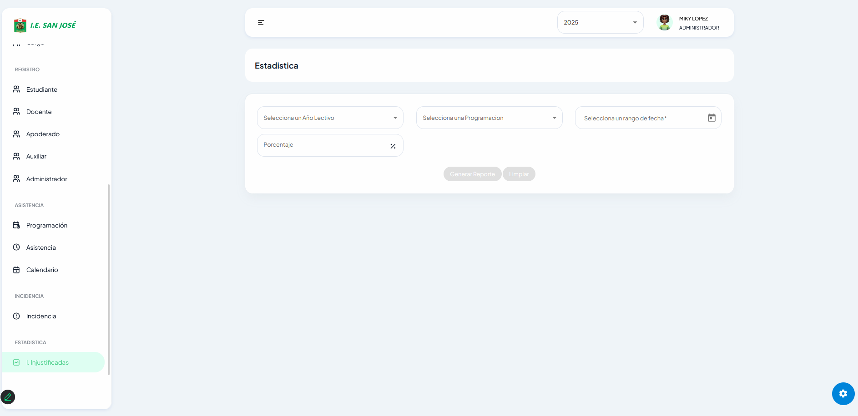Click the Asistencia clock icon
Image resolution: width=858 pixels, height=416 pixels.
[16, 248]
